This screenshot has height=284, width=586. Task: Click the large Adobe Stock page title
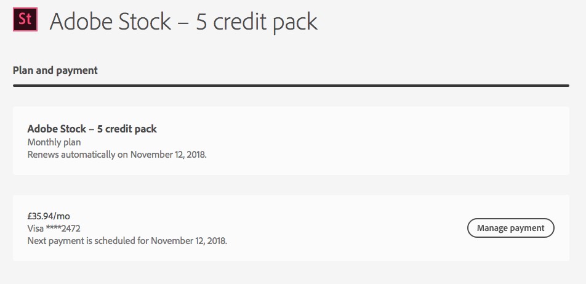point(183,22)
